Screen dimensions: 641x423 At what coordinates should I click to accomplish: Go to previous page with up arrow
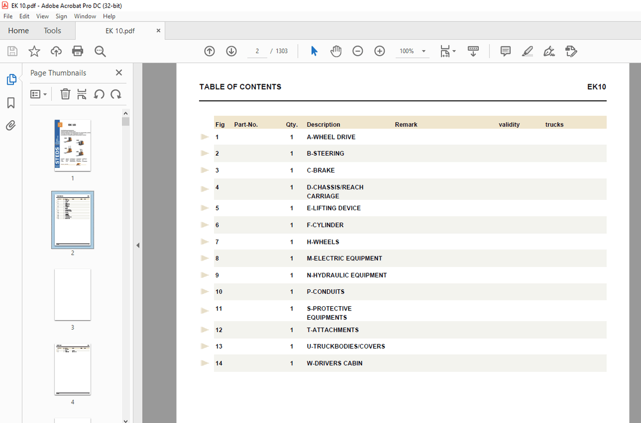(x=209, y=51)
